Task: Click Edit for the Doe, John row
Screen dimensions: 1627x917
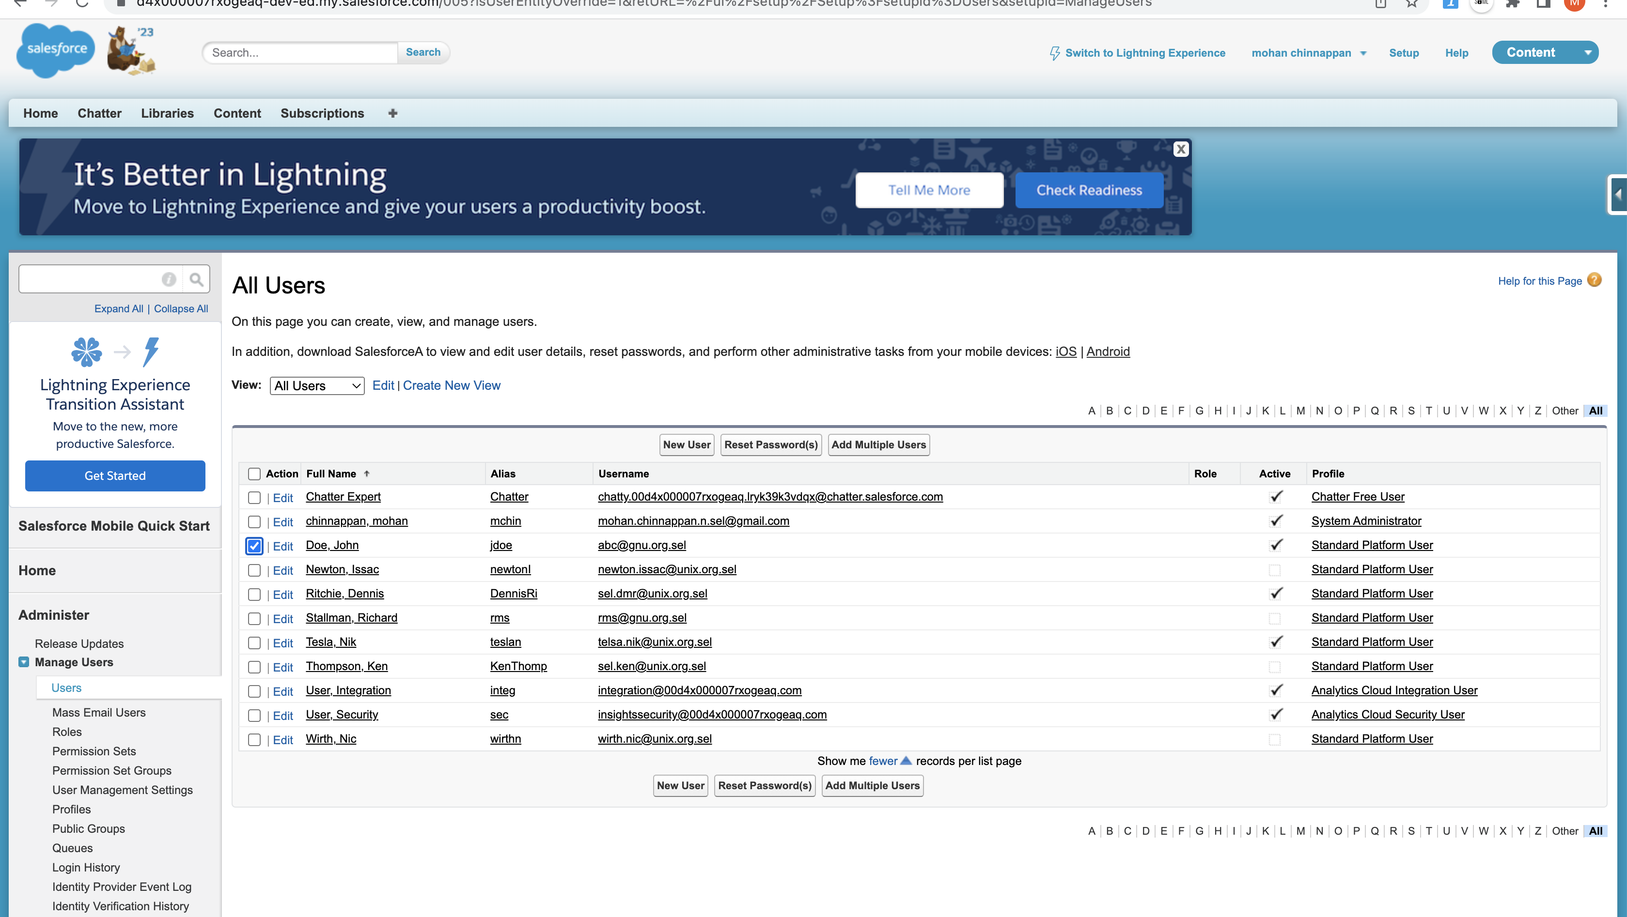Action: pos(282,547)
